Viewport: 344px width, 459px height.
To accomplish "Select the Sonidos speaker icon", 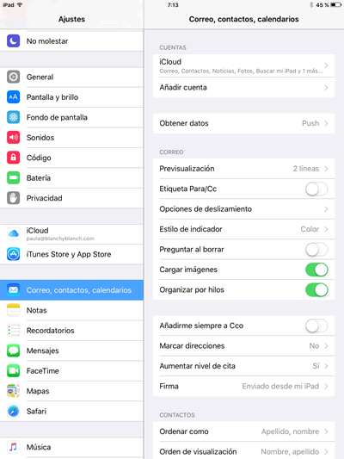I will pyautogui.click(x=14, y=137).
